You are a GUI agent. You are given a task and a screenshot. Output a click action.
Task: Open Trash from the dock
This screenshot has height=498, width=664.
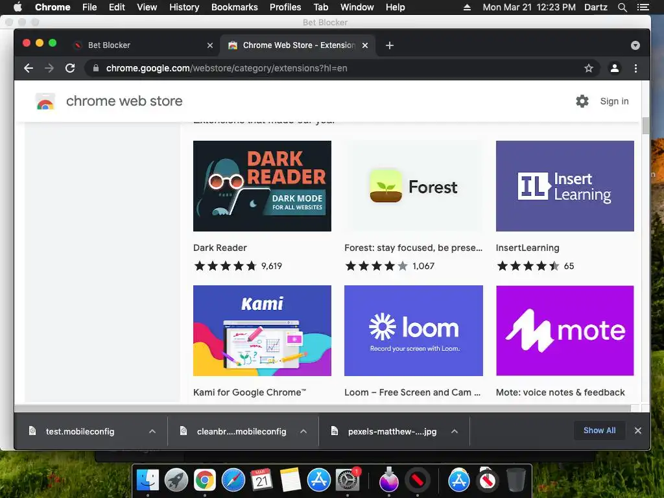click(x=516, y=480)
